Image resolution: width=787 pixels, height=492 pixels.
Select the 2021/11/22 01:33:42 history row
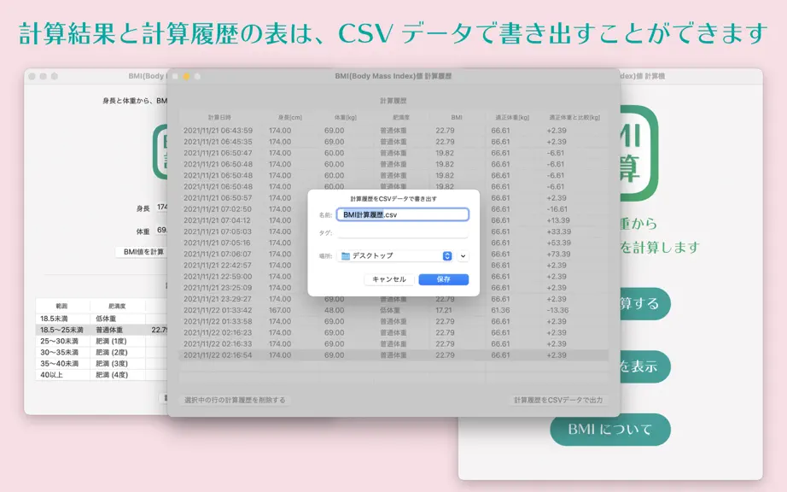pos(393,310)
